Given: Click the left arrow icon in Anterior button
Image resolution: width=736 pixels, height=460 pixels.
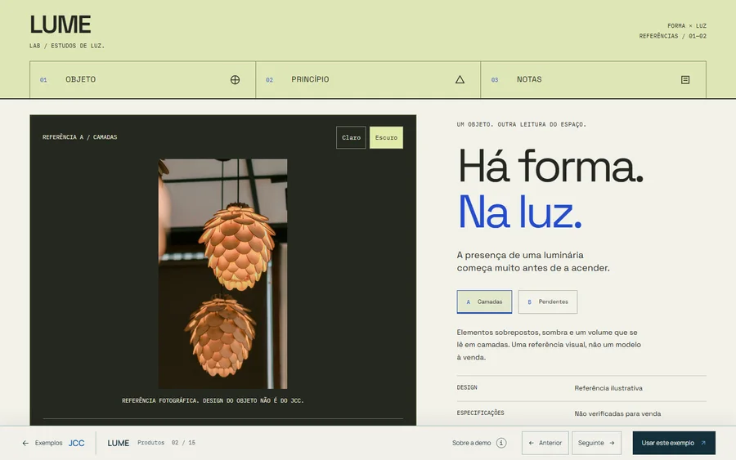Looking at the screenshot, I should click(532, 443).
